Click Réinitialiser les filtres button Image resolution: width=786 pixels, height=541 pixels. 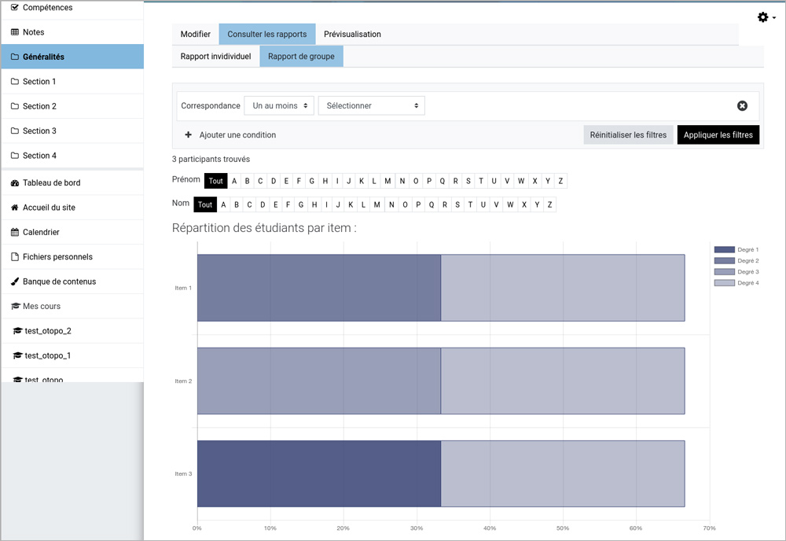tap(628, 135)
